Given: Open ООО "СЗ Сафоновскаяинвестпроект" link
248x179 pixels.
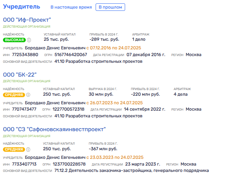Looking at the screenshot, I should click(x=55, y=129).
